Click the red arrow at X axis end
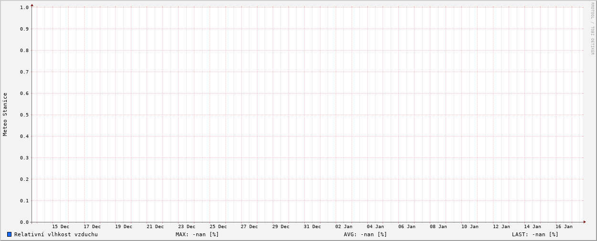 point(584,222)
